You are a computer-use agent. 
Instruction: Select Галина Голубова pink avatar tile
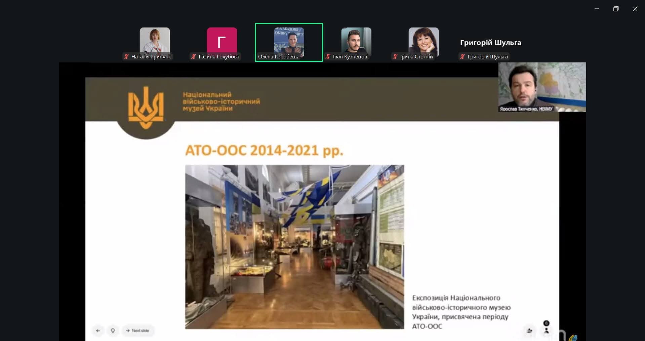pos(222,40)
